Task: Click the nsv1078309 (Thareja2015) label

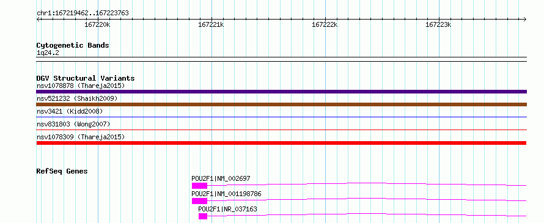Action: [81, 137]
